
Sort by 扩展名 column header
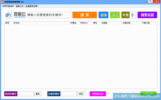(x=73, y=23)
